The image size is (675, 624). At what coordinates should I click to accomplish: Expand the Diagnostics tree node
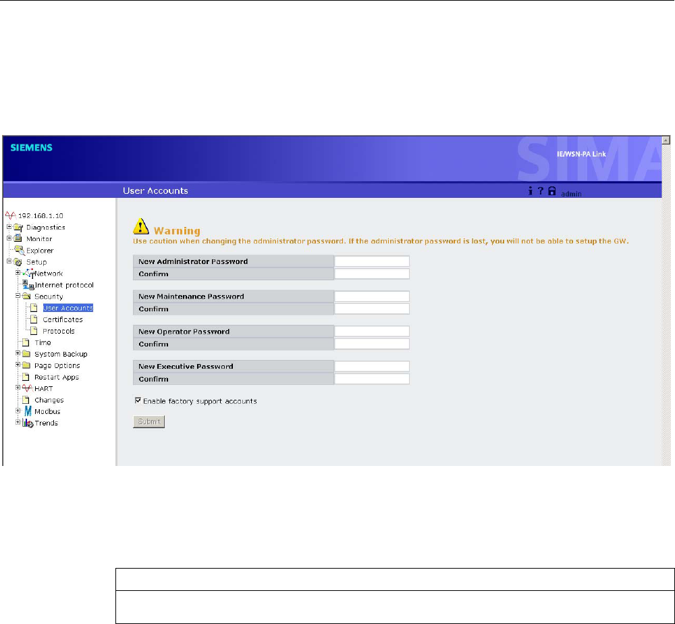click(x=9, y=226)
